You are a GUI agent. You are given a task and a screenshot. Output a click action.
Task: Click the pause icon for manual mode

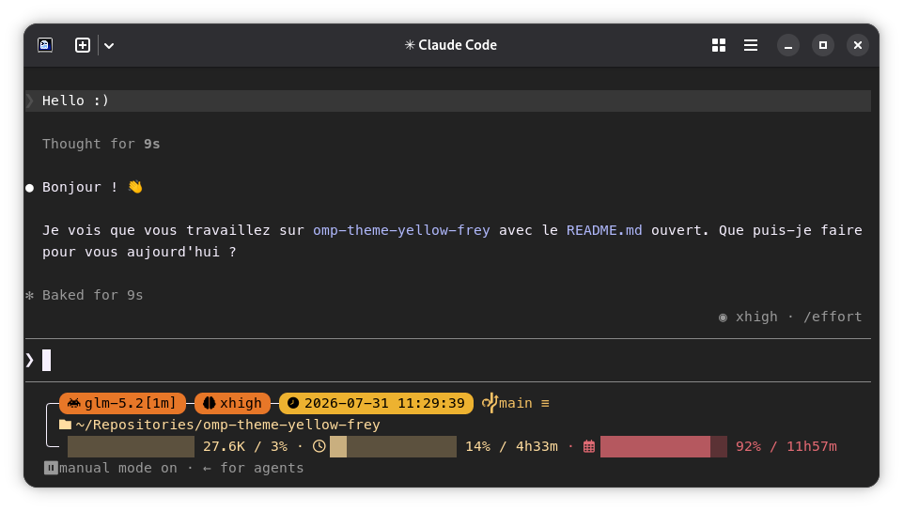tap(51, 468)
